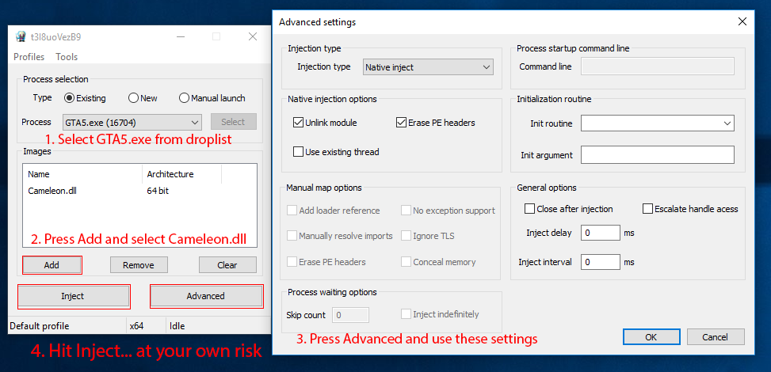Choose the Manual launch radio option

click(212, 98)
